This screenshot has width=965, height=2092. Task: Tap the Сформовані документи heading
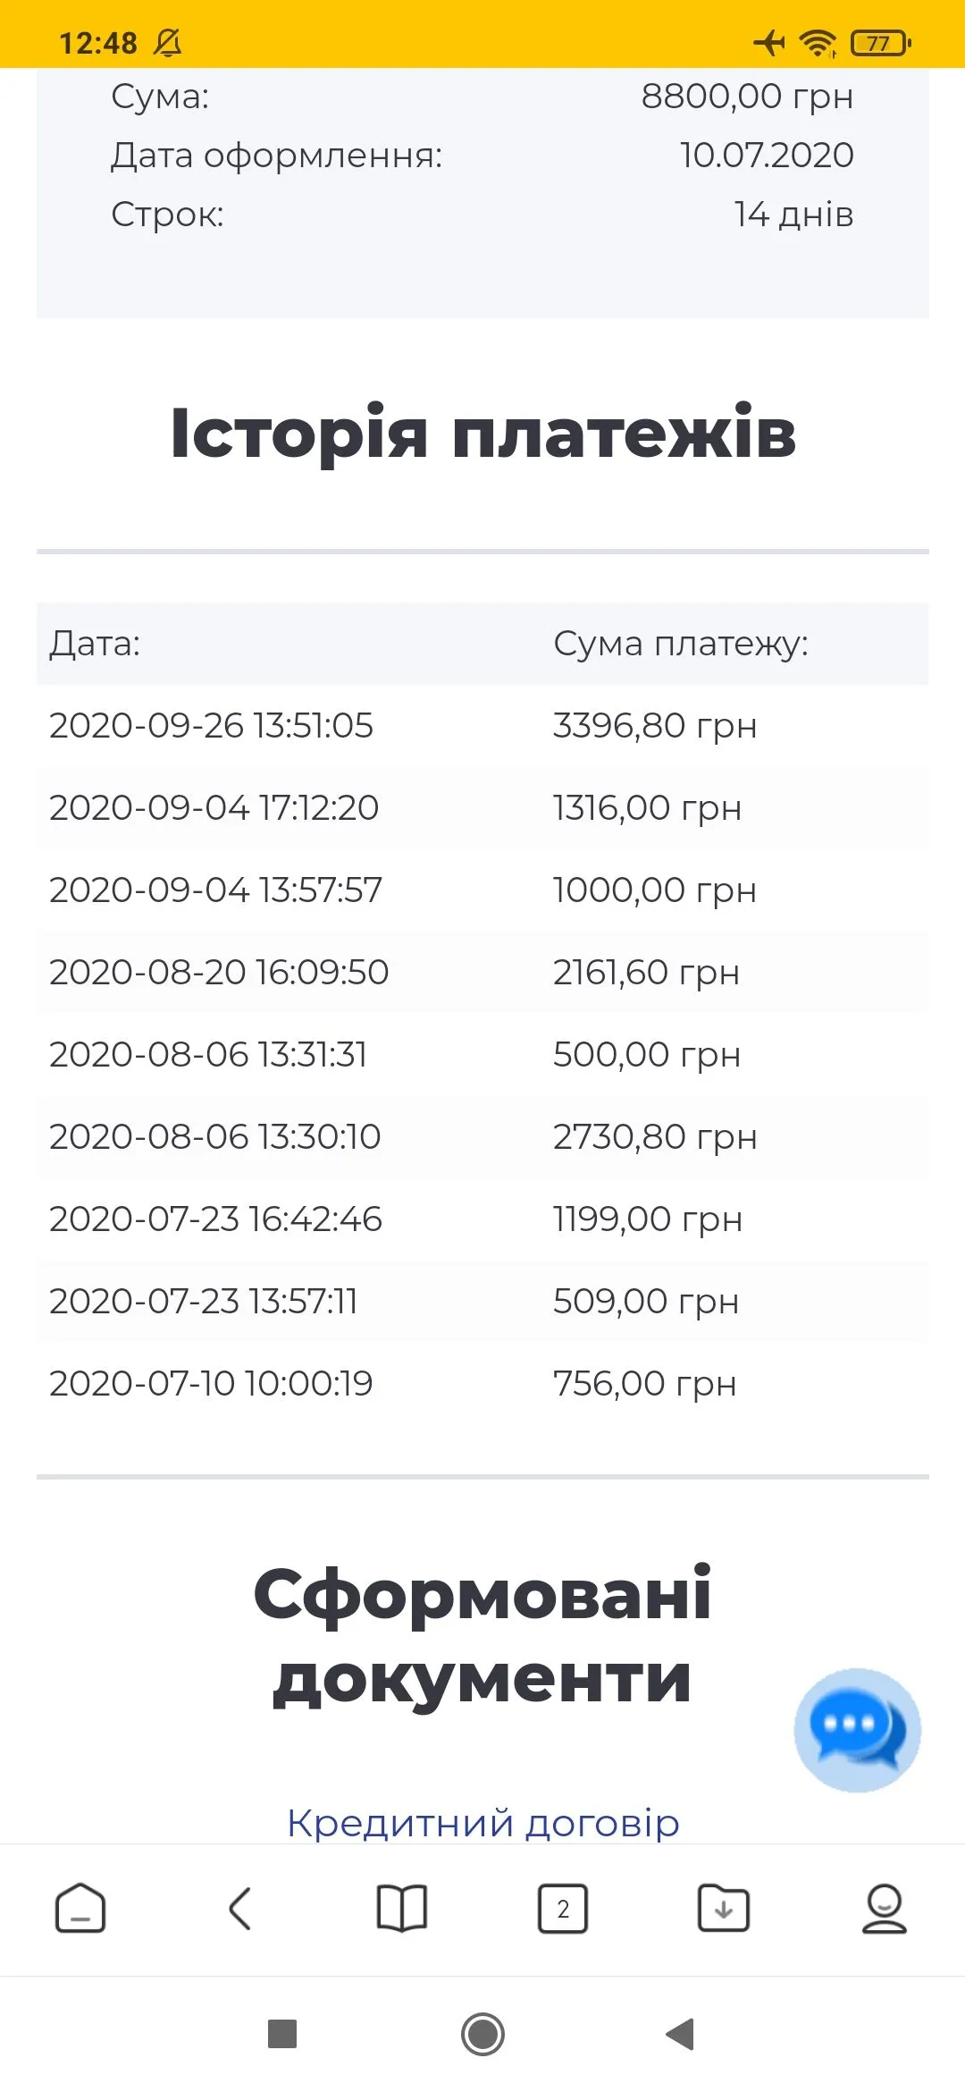482,1636
